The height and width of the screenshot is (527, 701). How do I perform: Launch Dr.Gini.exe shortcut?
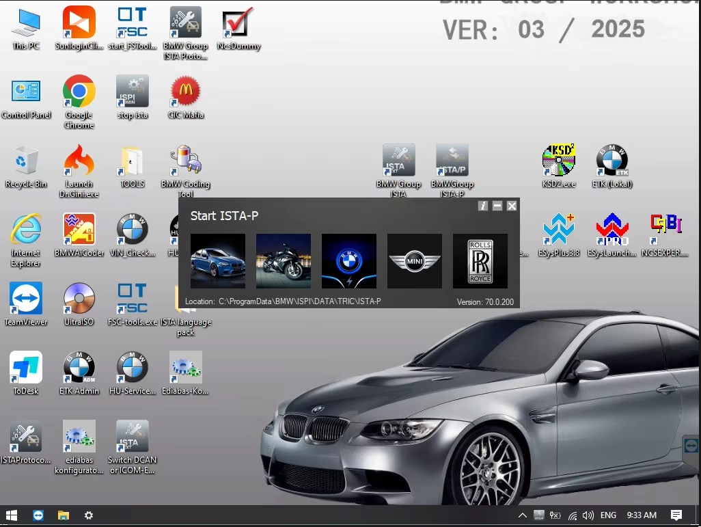(79, 172)
